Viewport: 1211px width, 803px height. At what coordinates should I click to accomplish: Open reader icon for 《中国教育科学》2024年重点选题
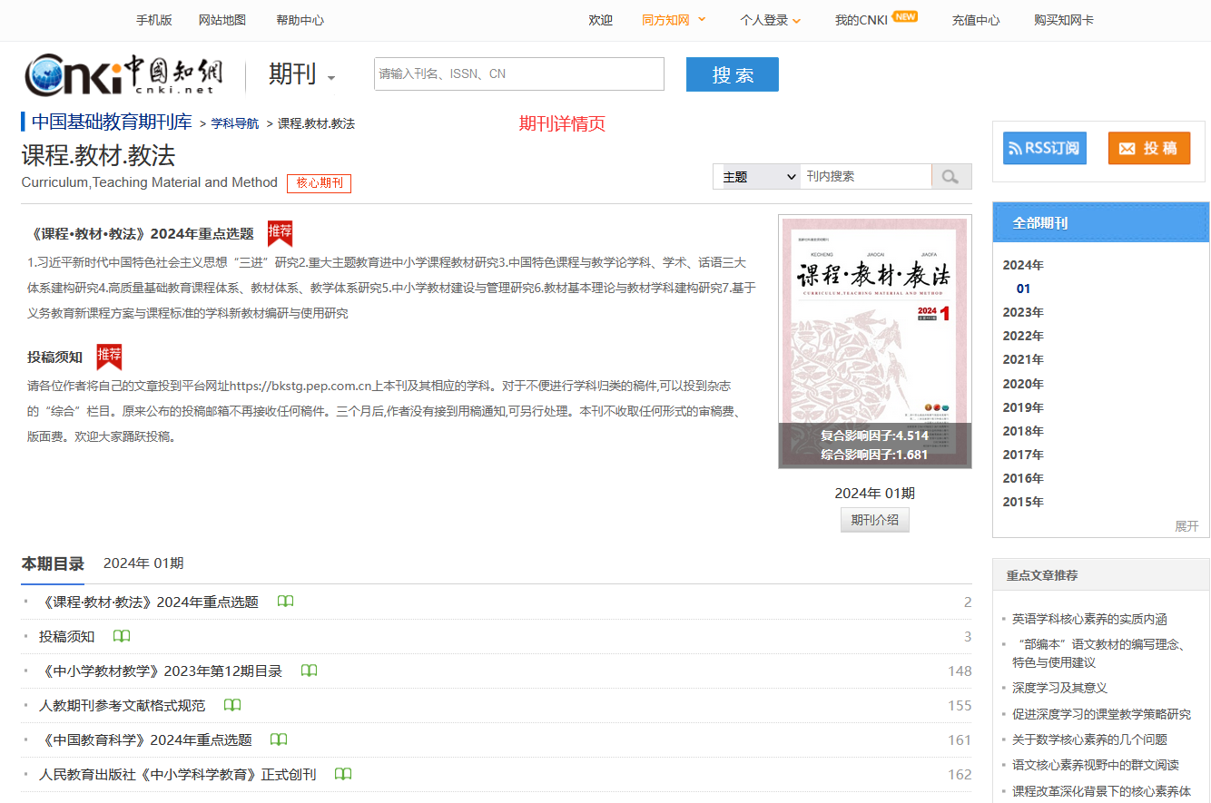coord(279,739)
